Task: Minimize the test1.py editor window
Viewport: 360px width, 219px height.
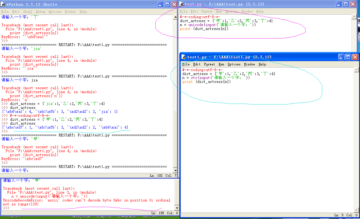Action: coord(341,57)
